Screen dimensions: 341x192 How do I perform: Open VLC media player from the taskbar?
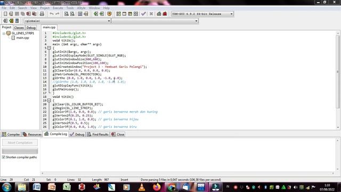(x=142, y=187)
